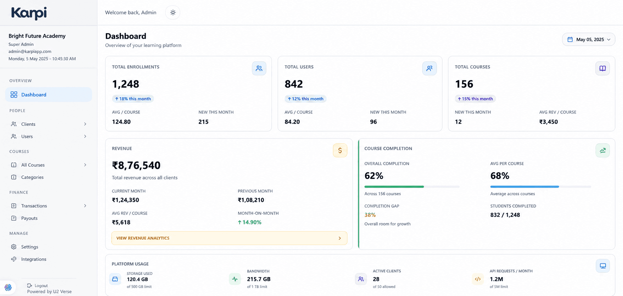The image size is (623, 296).
Task: Click the Payouts icon
Action: click(14, 218)
